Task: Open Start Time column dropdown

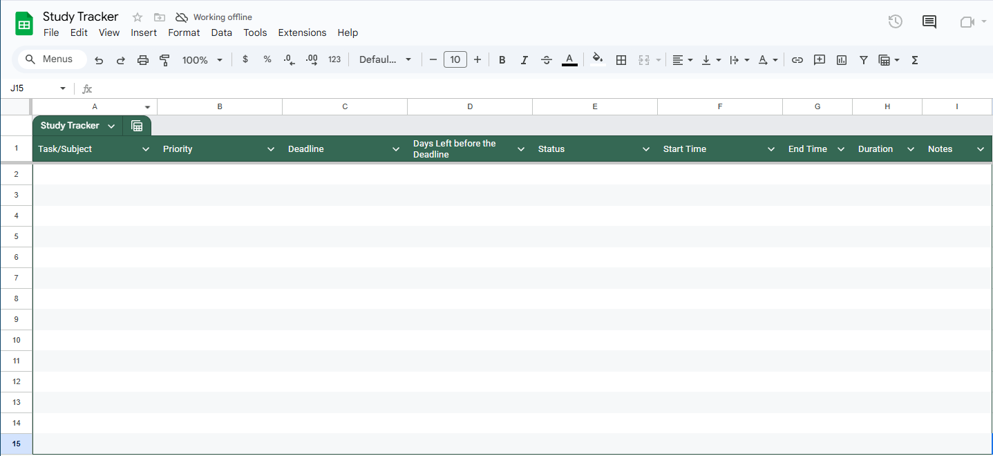Action: [x=771, y=149]
